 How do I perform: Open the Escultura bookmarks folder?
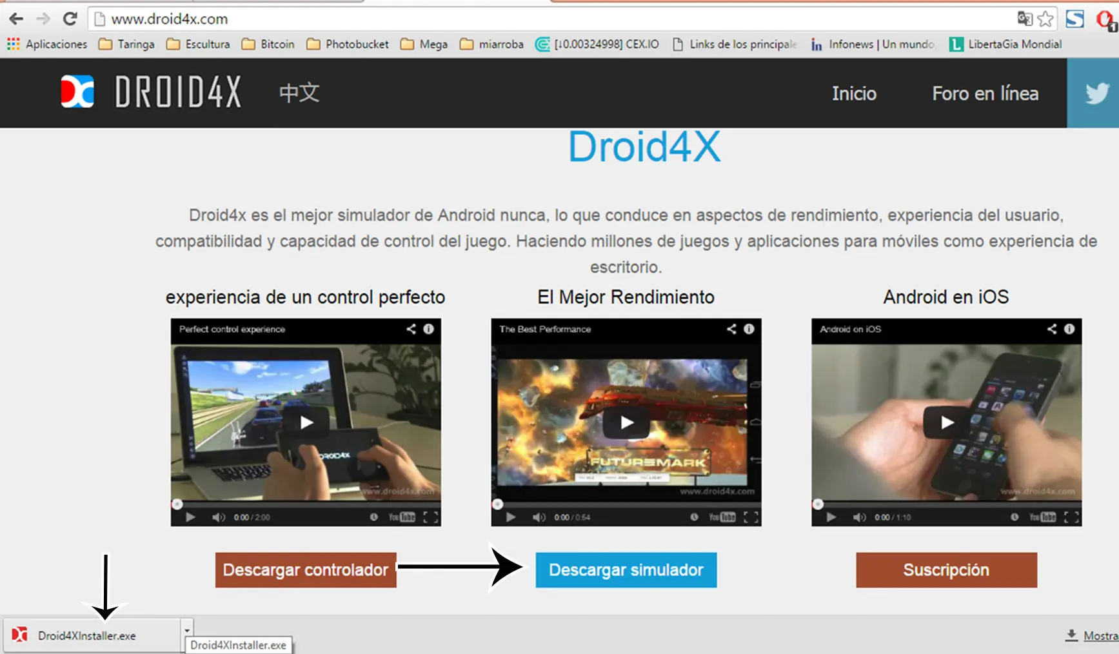click(198, 44)
